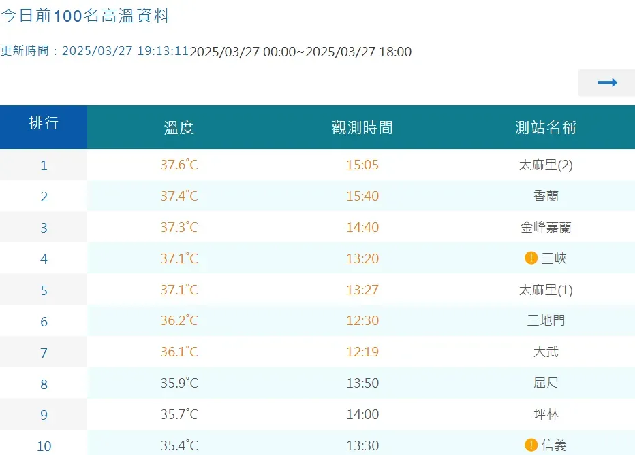Viewport: 635px width, 455px height.
Task: Select the 觀測時間 column header
Action: tap(362, 127)
